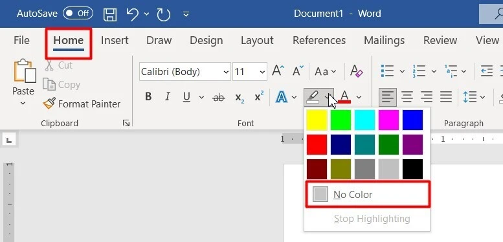
Task: Click the Center alignment icon
Action: click(407, 97)
